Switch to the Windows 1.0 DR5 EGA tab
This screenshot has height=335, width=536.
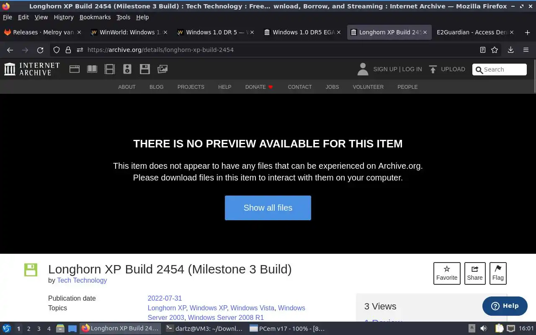tap(302, 32)
